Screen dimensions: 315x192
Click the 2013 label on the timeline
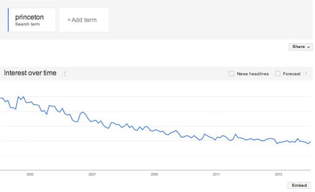tap(278, 174)
